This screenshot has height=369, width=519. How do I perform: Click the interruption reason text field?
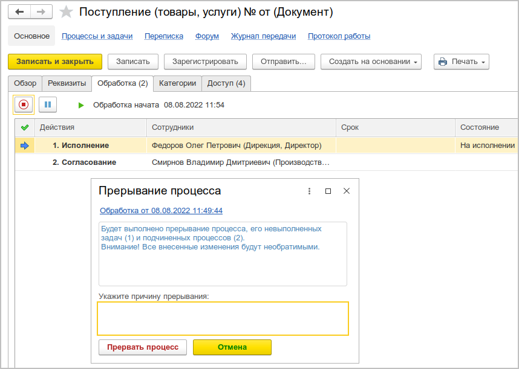tap(223, 318)
